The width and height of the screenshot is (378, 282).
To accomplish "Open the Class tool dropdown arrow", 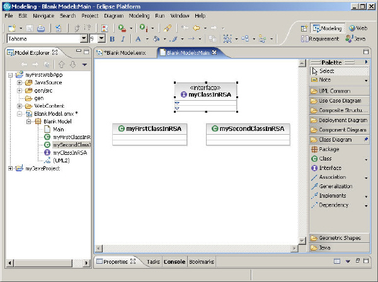I will [x=366, y=159].
